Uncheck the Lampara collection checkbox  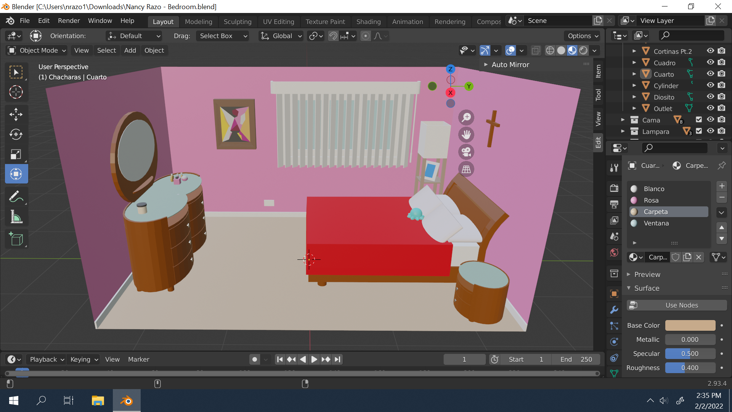pos(699,131)
